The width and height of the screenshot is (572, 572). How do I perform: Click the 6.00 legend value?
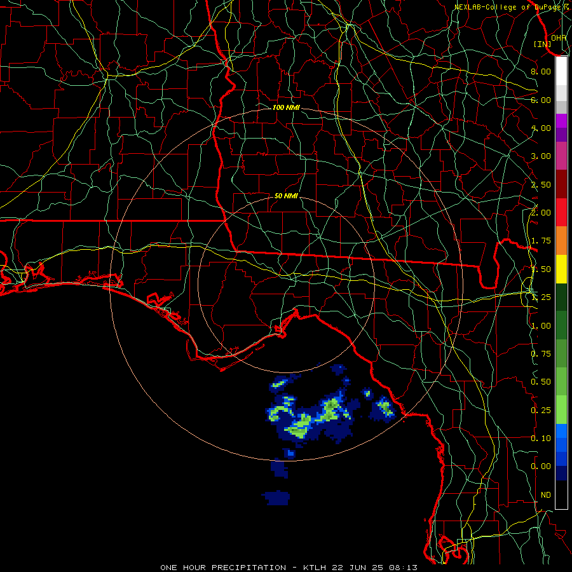pos(541,100)
